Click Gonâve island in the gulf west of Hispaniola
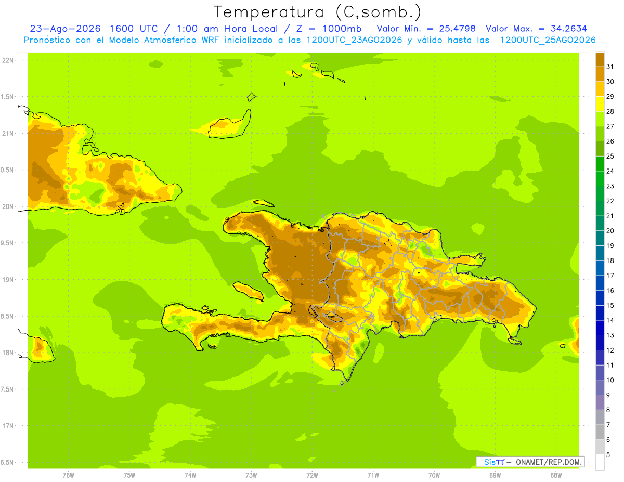The image size is (624, 482). [249, 291]
